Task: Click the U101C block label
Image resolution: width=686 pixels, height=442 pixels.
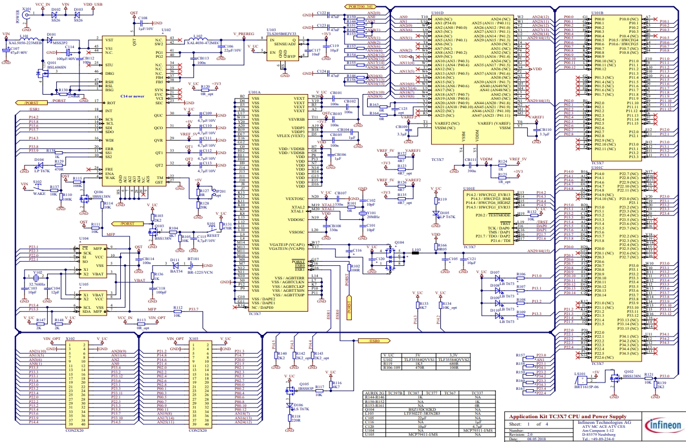Action: tap(598, 168)
